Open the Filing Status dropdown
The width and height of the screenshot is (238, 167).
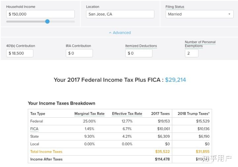199,14
